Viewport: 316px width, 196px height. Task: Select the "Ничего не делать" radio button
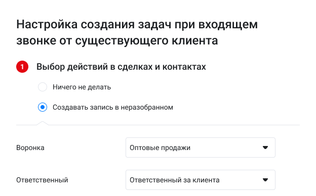coord(43,87)
